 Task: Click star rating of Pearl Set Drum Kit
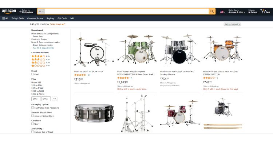pos(80,75)
